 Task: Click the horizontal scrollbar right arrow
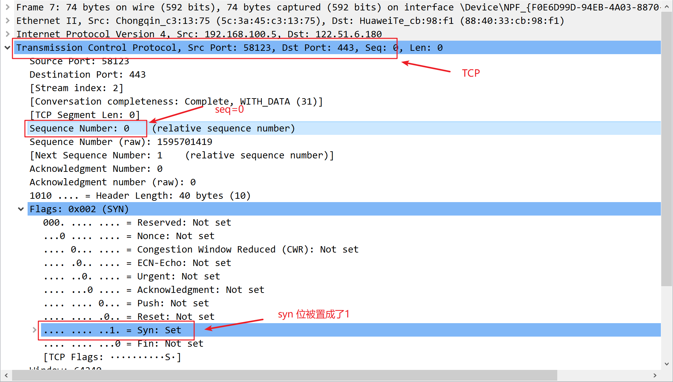pos(654,375)
